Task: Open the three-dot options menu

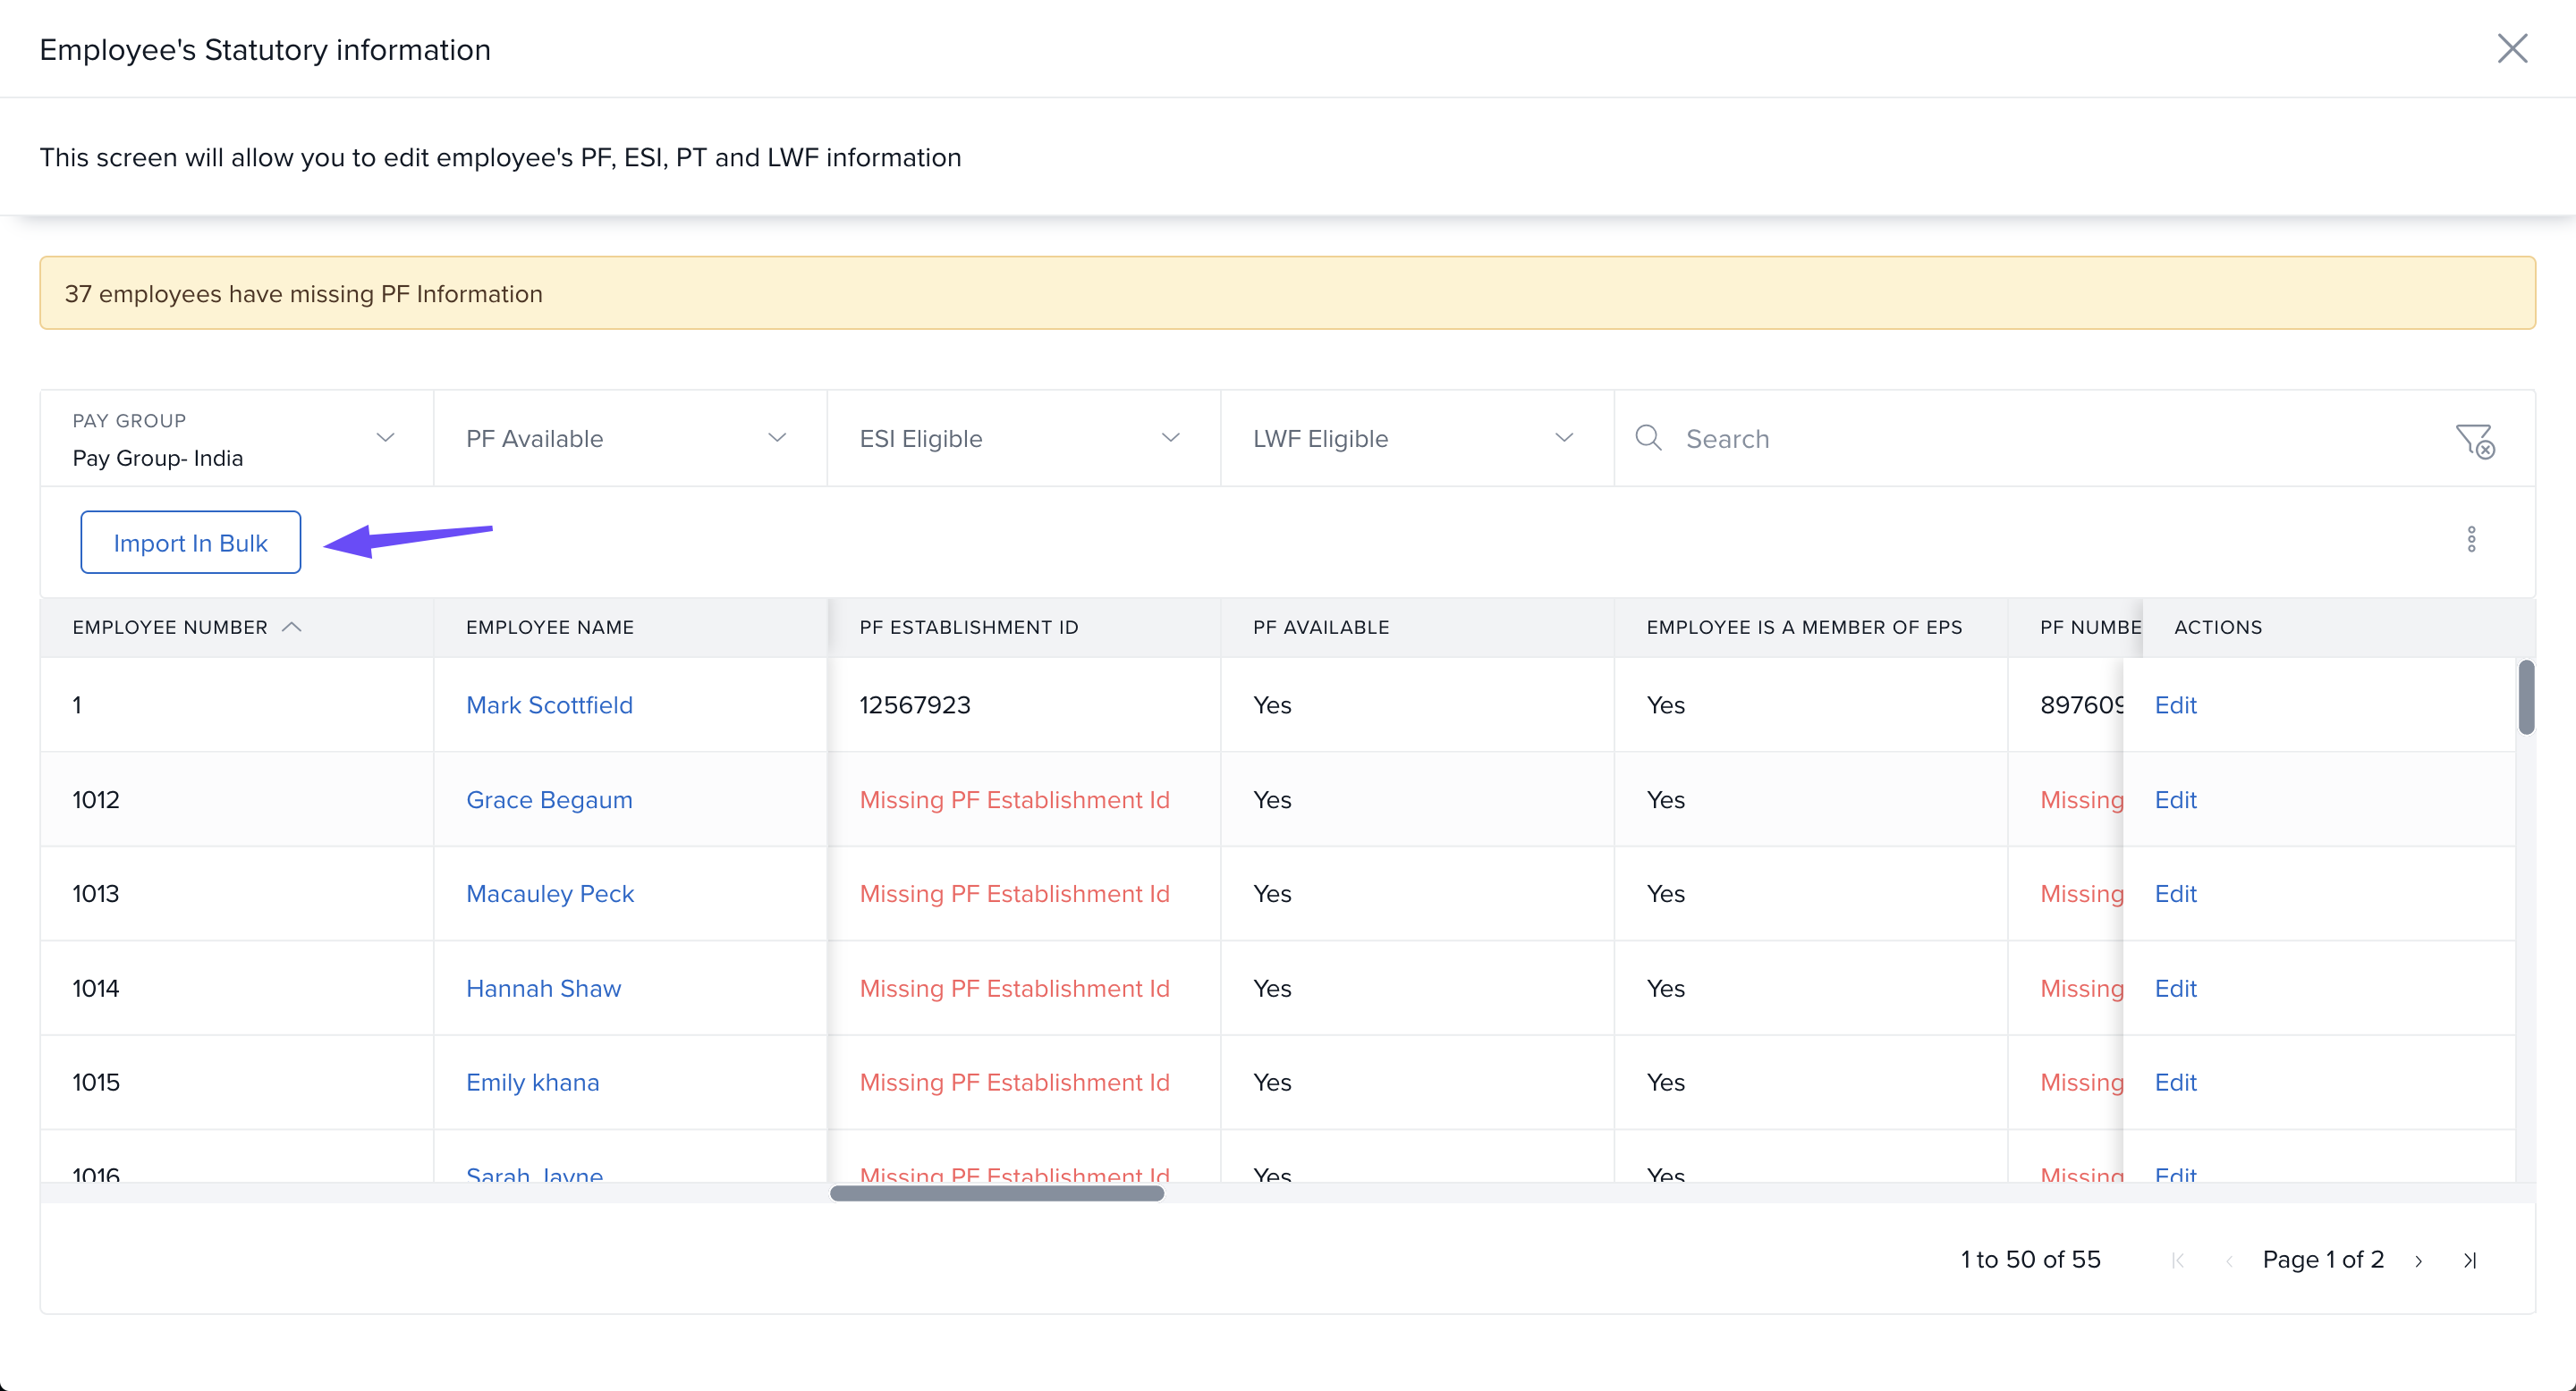Action: tap(2471, 540)
